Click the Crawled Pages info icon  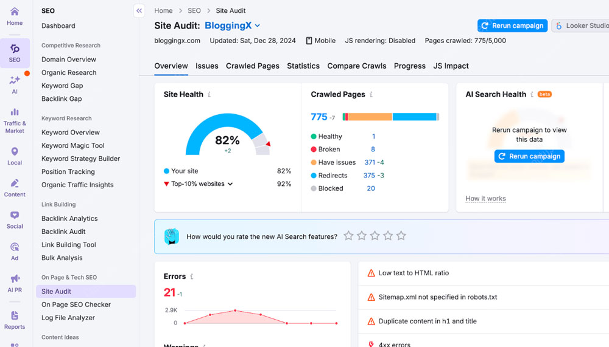(371, 94)
